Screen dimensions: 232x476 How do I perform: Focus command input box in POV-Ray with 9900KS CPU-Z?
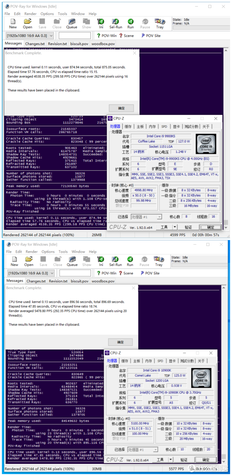pyautogui.click(x=75, y=36)
